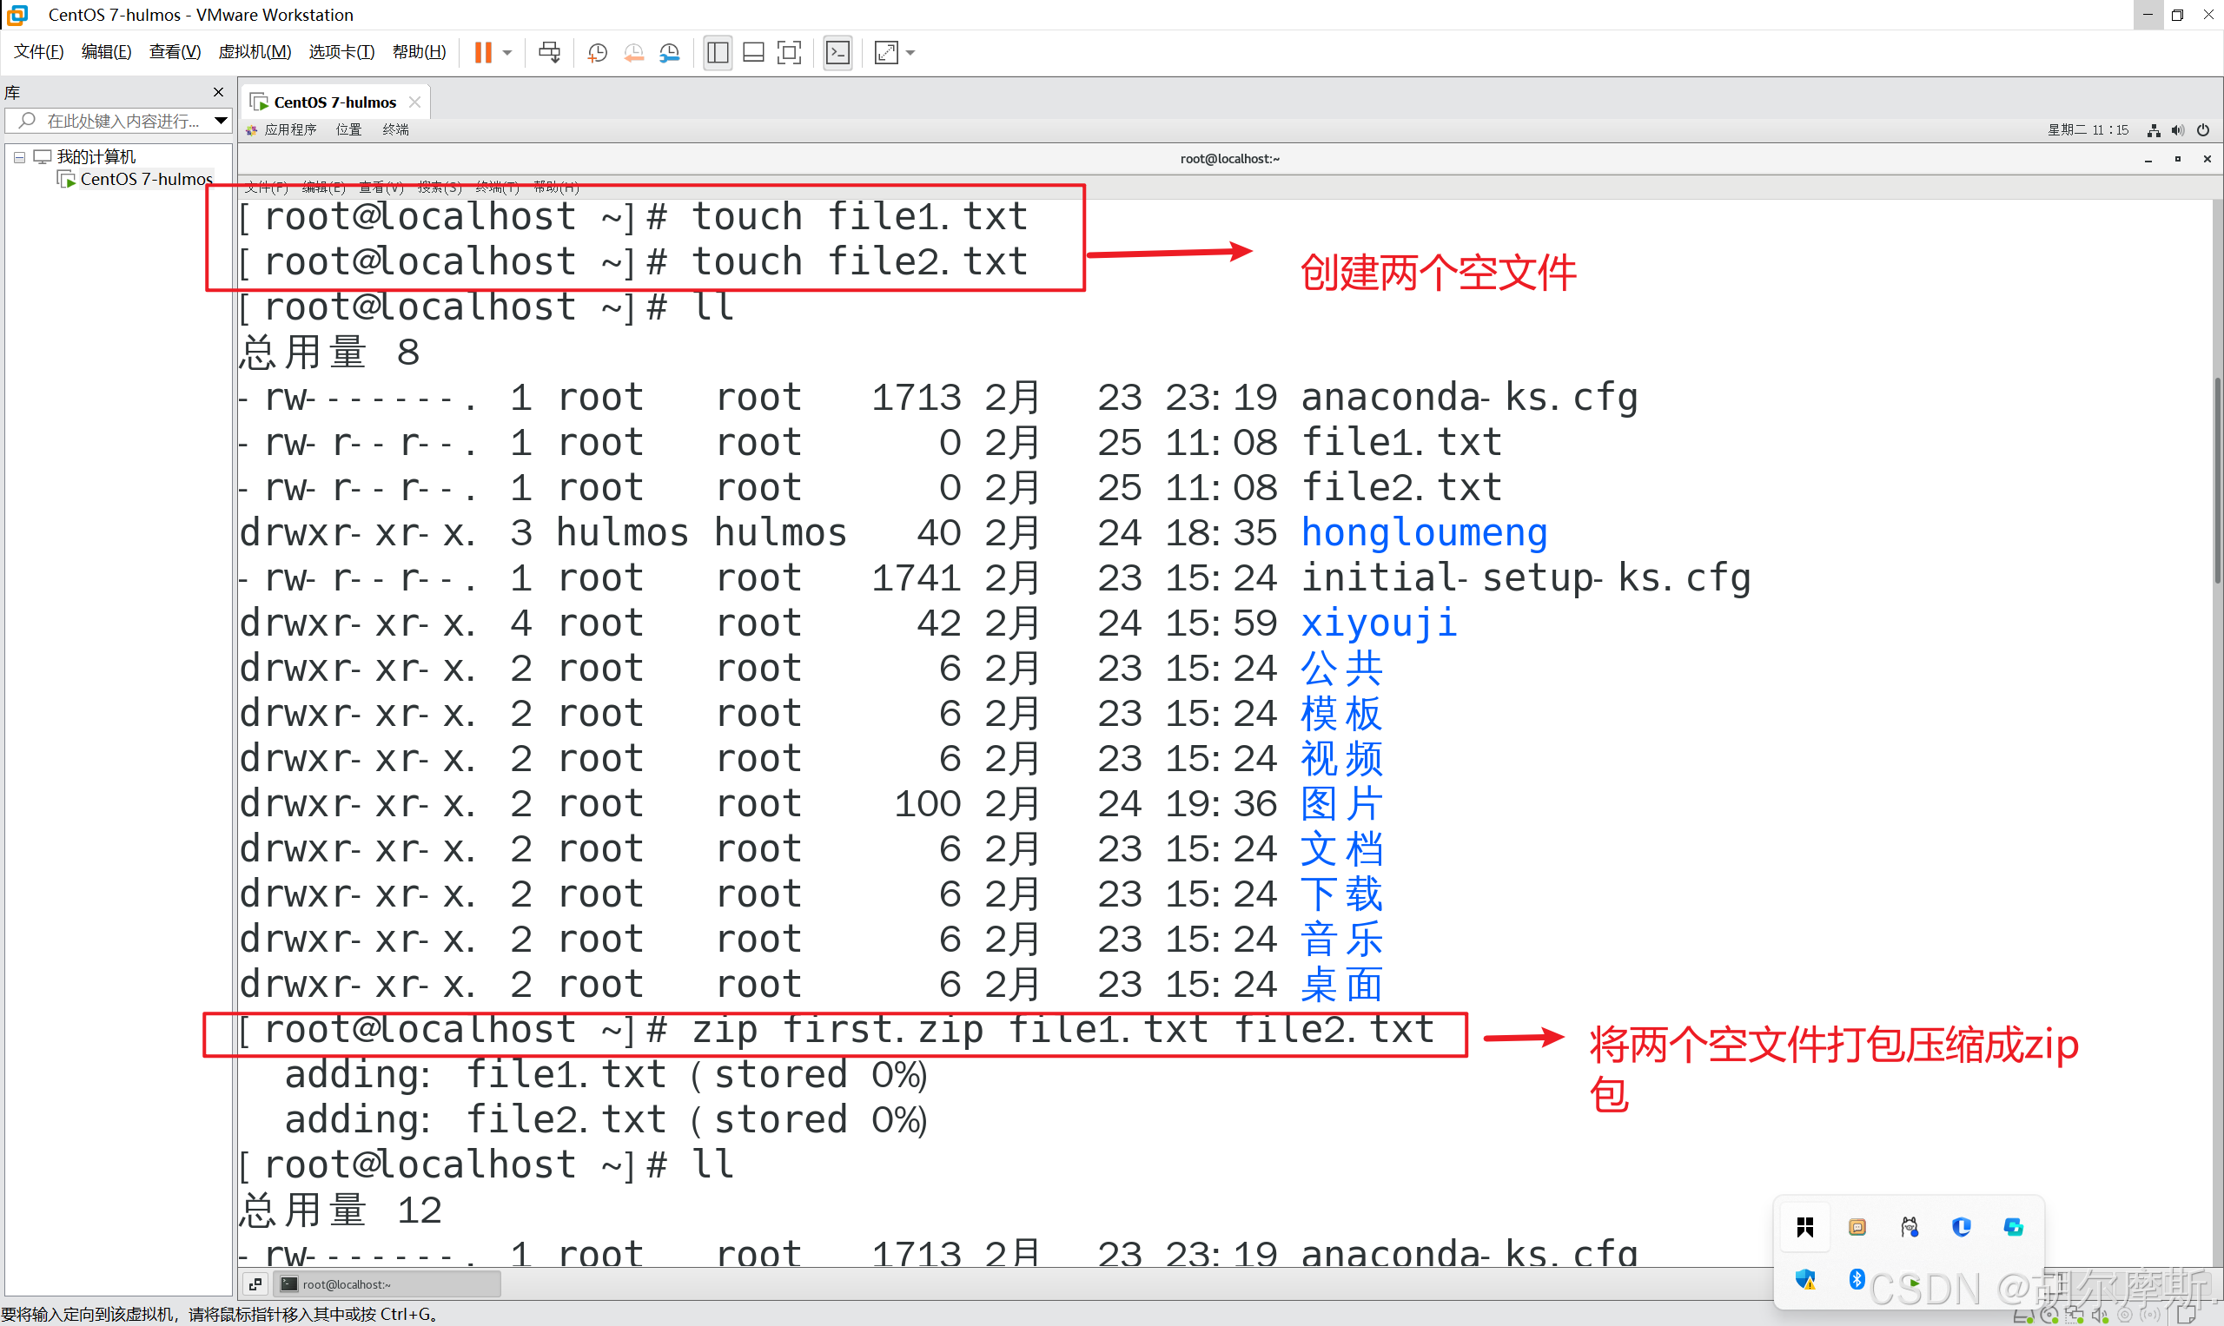The height and width of the screenshot is (1326, 2224).
Task: Take a snapshot of the VM
Action: [x=597, y=53]
